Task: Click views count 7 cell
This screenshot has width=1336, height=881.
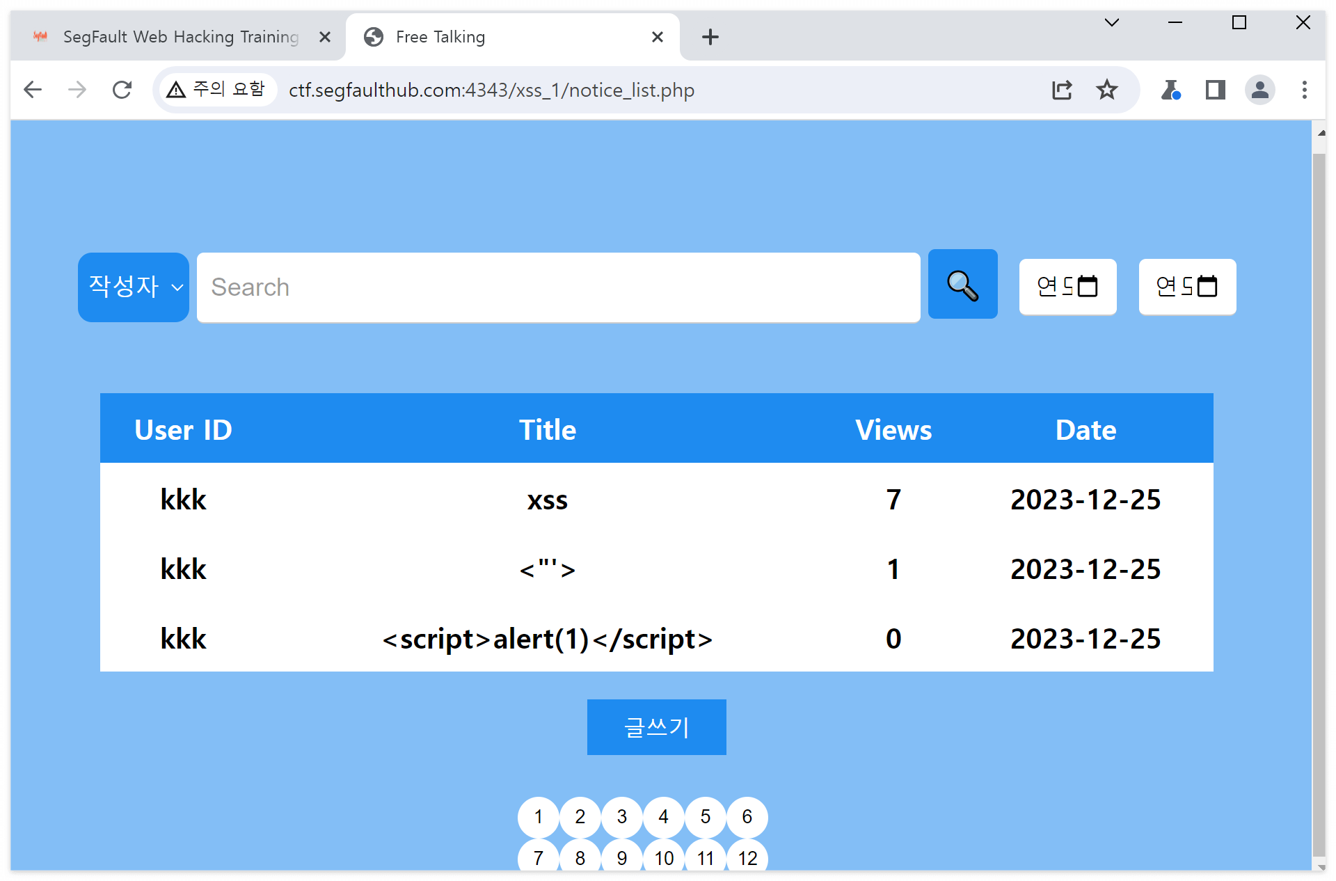Action: click(x=893, y=499)
